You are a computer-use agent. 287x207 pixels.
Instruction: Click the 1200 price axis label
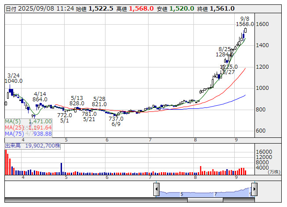click(262, 67)
